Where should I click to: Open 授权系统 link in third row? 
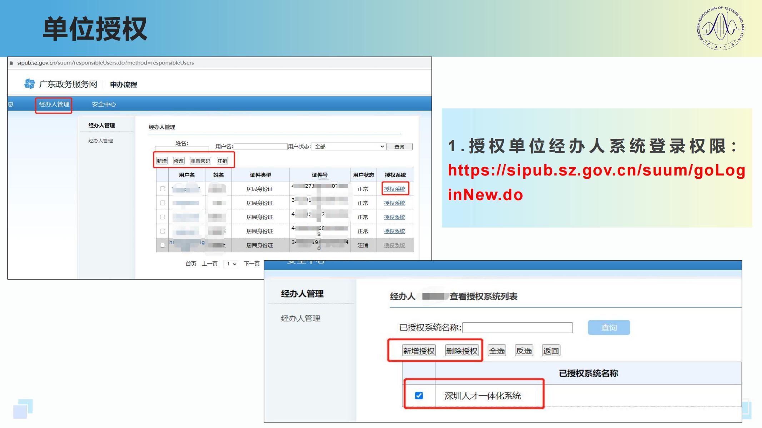click(x=394, y=217)
